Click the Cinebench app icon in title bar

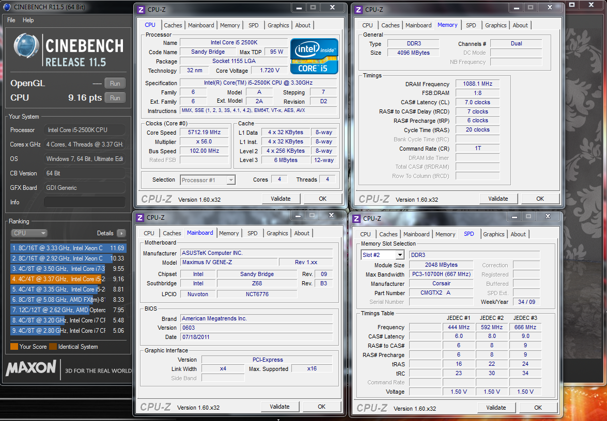tap(7, 7)
